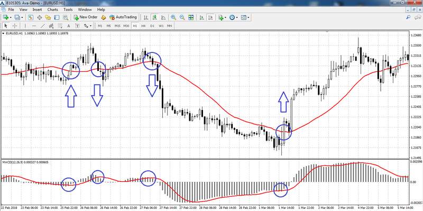The image size is (423, 211).
Task: Expand the Profiles dropdown arrow
Action: point(22,17)
